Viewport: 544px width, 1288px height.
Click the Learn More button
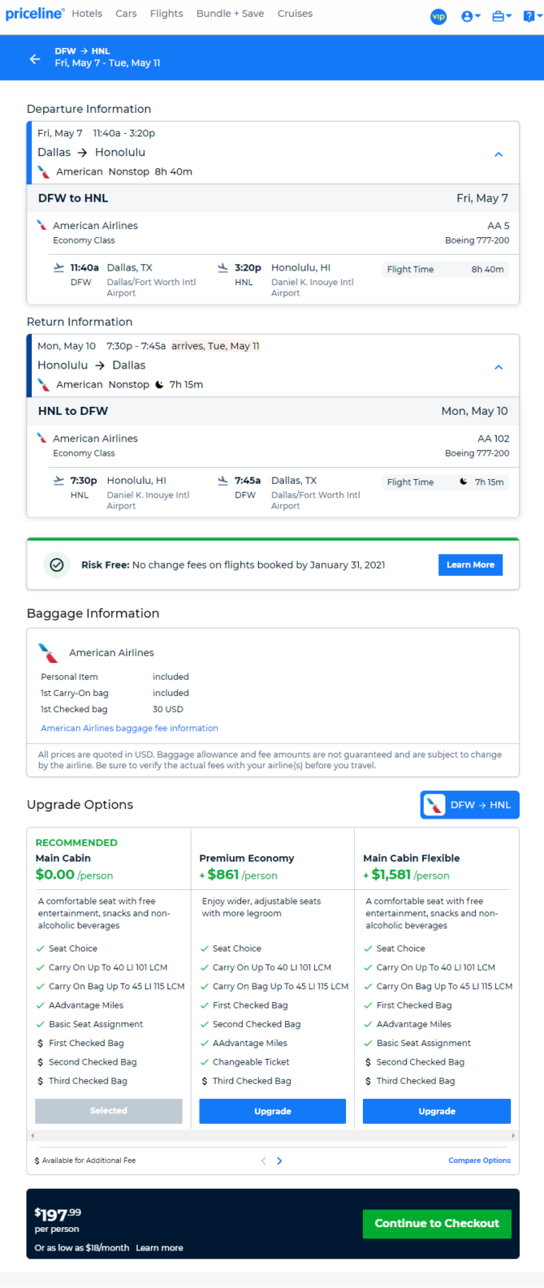point(470,565)
